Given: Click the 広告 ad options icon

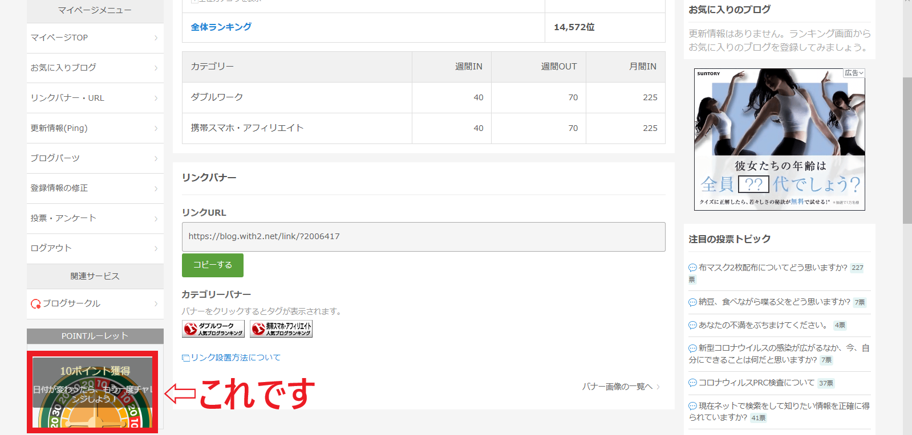Looking at the screenshot, I should [x=854, y=73].
